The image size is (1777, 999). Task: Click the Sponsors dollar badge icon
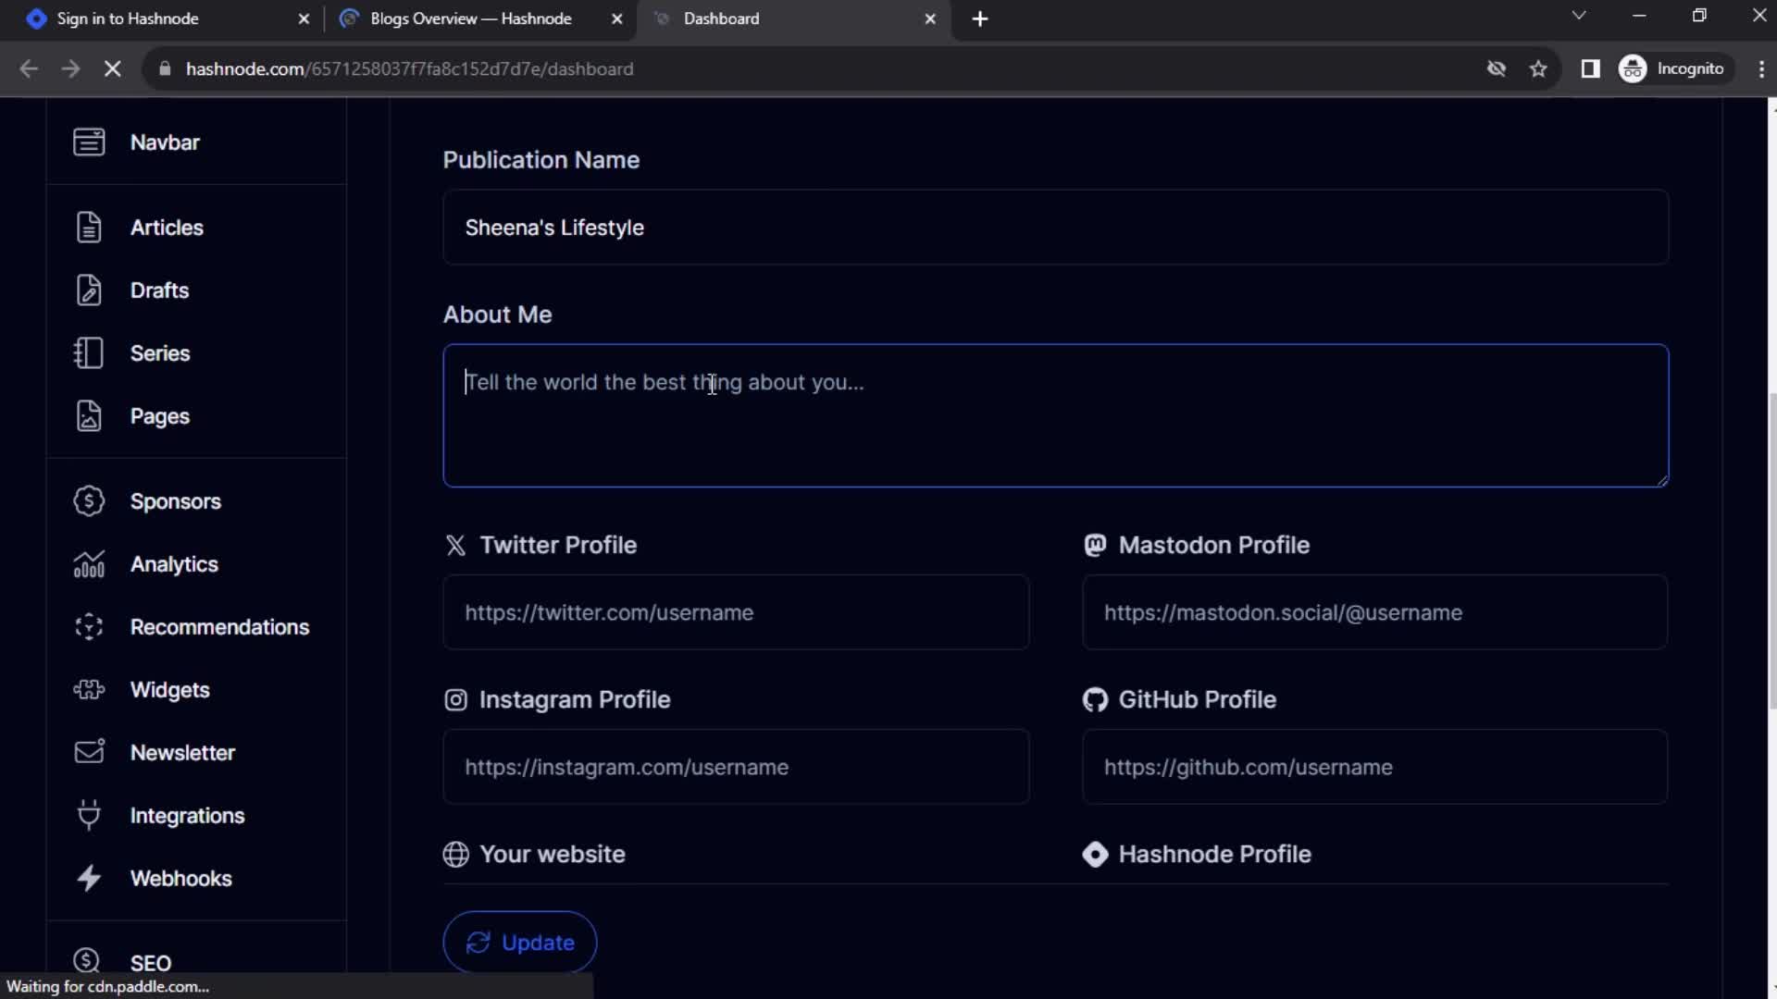[89, 501]
